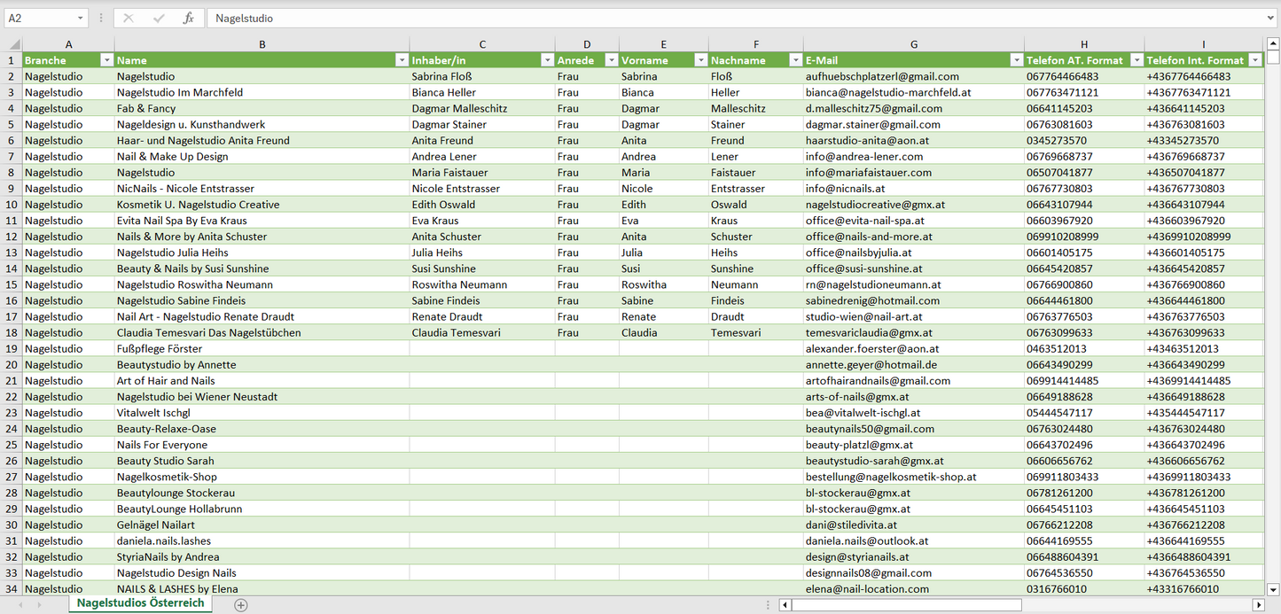Select the email cell 'aufhuebschplatzerl@gmail.com'
Viewport: 1281px width, 614px height.
coord(914,76)
